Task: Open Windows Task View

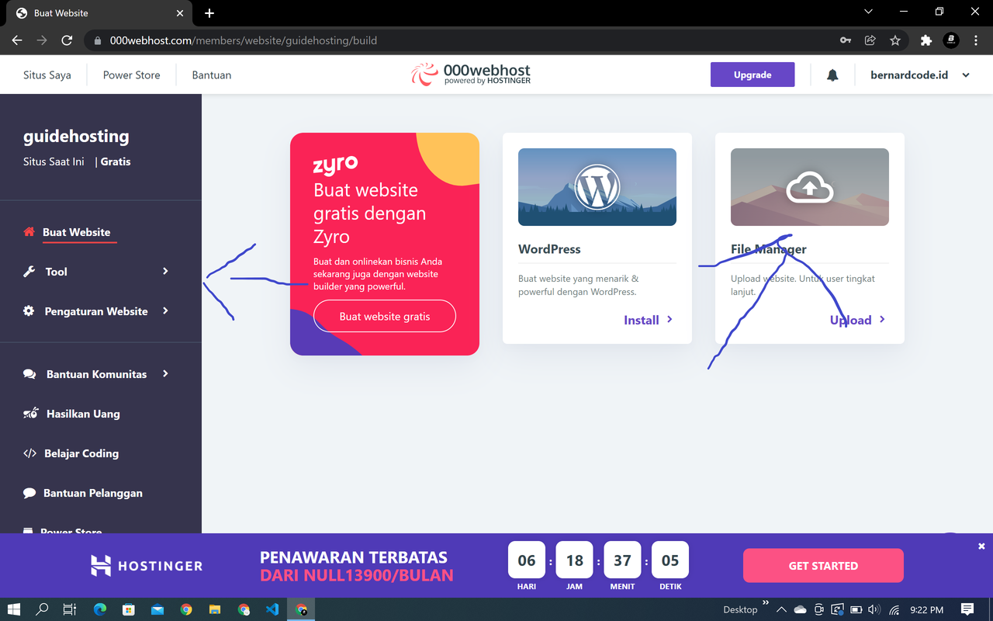Action: pyautogui.click(x=69, y=609)
